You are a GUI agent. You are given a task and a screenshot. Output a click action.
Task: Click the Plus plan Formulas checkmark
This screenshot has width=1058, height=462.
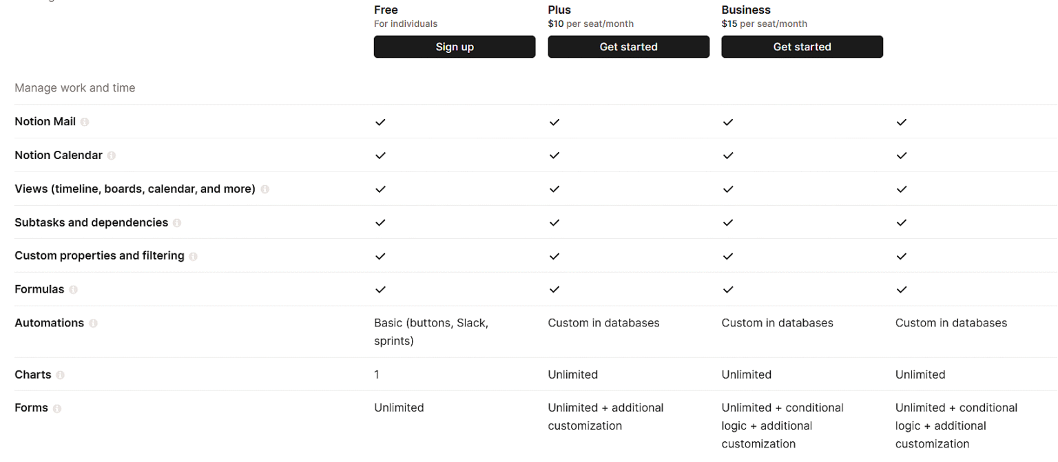[x=554, y=290]
